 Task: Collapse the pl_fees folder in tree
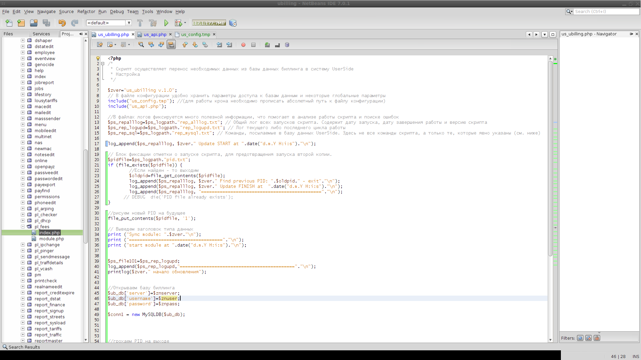pyautogui.click(x=23, y=227)
